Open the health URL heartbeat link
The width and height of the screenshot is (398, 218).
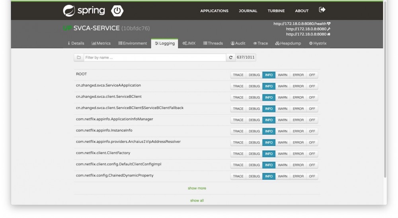coord(302,24)
